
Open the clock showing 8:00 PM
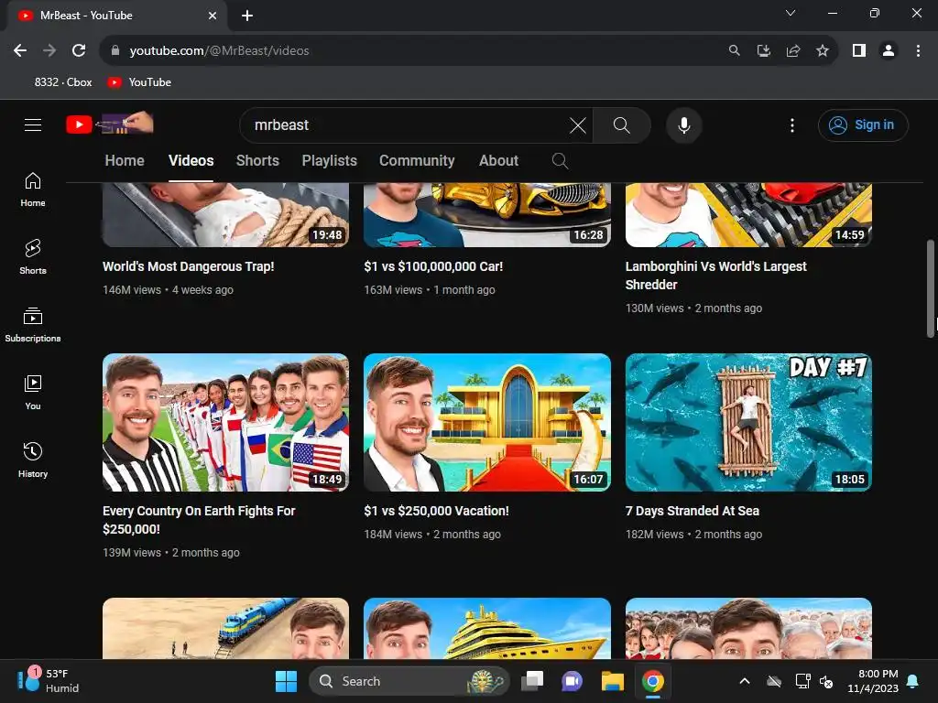(x=872, y=681)
